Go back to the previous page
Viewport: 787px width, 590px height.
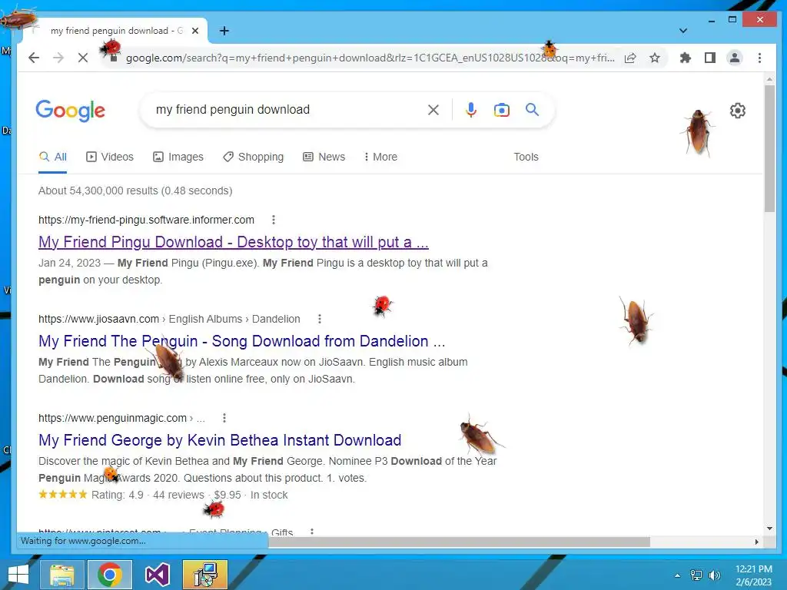pos(34,58)
